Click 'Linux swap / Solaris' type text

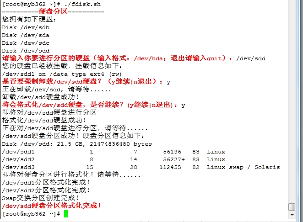pos(243,167)
